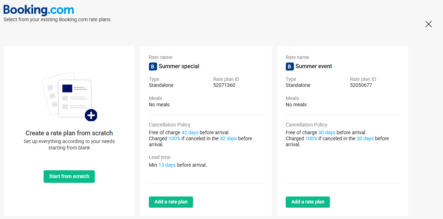The height and width of the screenshot is (219, 443).
Task: Click the Create a rate plan from scratch heading
Action: (69, 133)
